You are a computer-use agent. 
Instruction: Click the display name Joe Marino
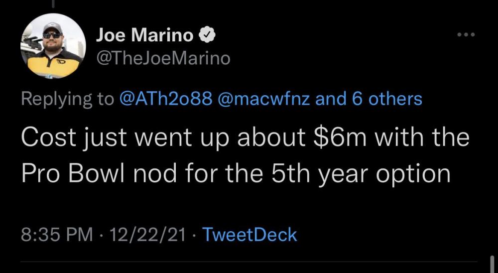coord(145,35)
